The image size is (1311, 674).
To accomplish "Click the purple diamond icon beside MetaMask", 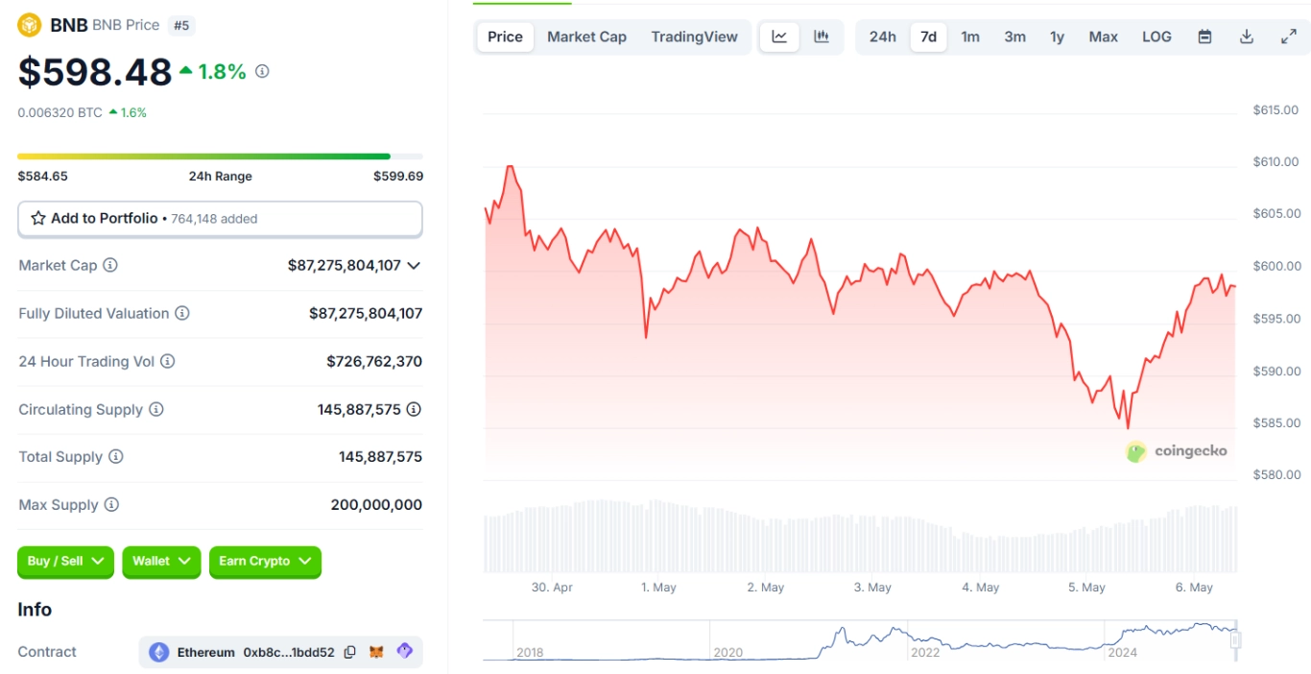I will (x=405, y=651).
